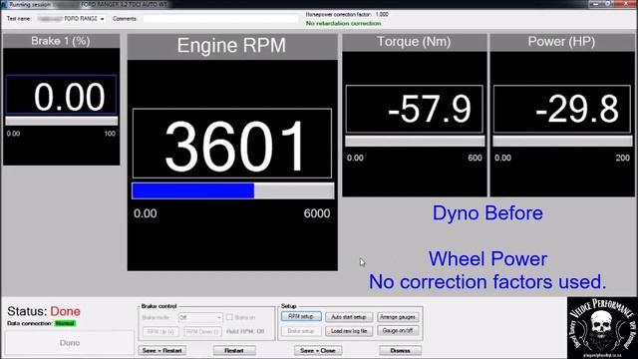The height and width of the screenshot is (359, 638).
Task: Click Gauge on/off button
Action: coord(398,330)
